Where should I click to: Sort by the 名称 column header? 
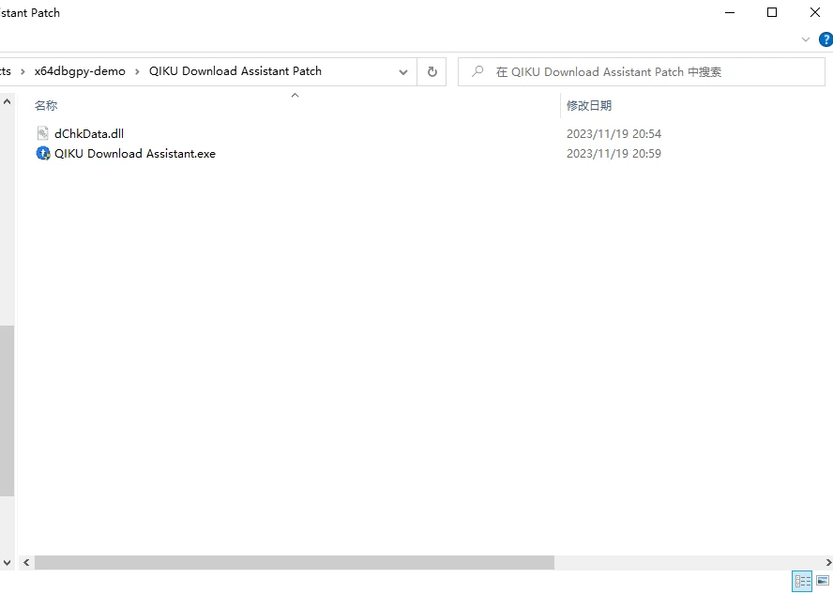(46, 106)
